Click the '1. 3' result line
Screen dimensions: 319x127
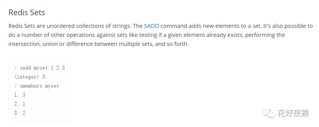click(x=20, y=95)
